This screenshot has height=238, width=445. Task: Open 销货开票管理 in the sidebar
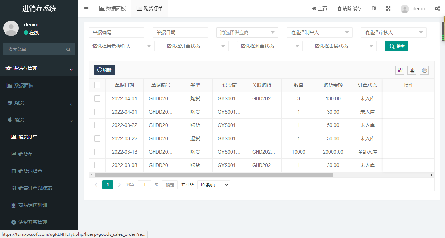point(39,222)
